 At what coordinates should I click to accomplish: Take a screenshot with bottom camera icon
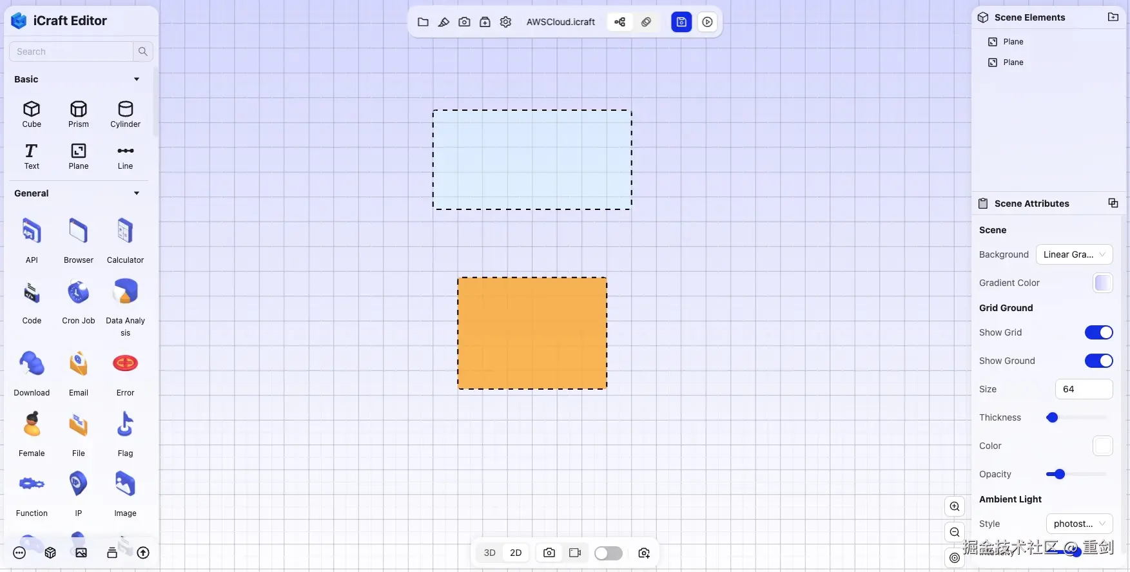click(x=549, y=553)
